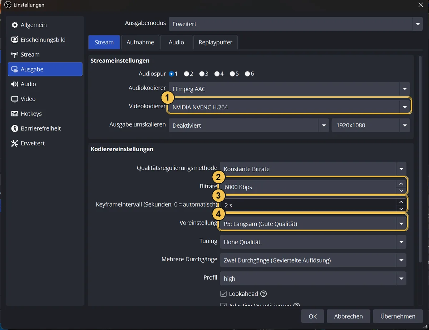Increase Keyframeintervall with the up arrow

click(401, 202)
